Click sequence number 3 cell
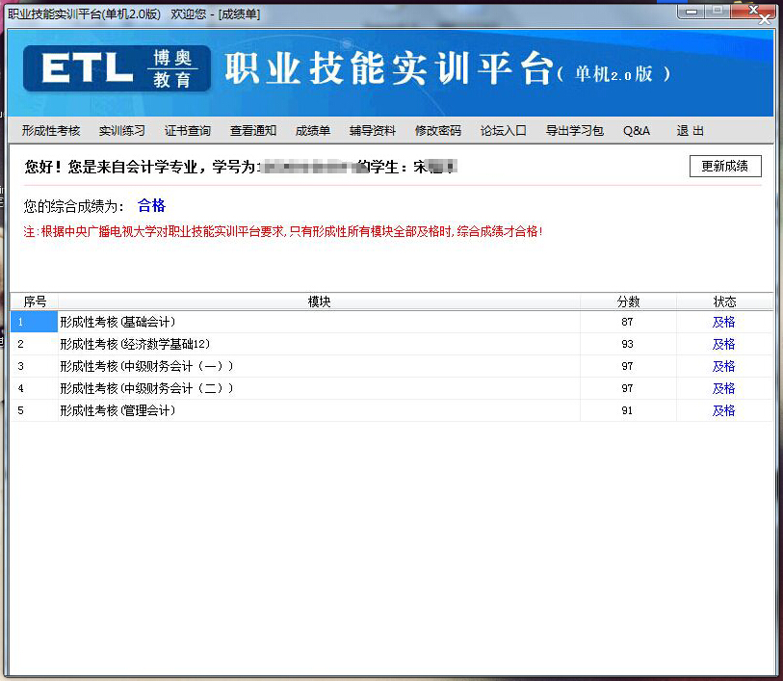 [34, 366]
